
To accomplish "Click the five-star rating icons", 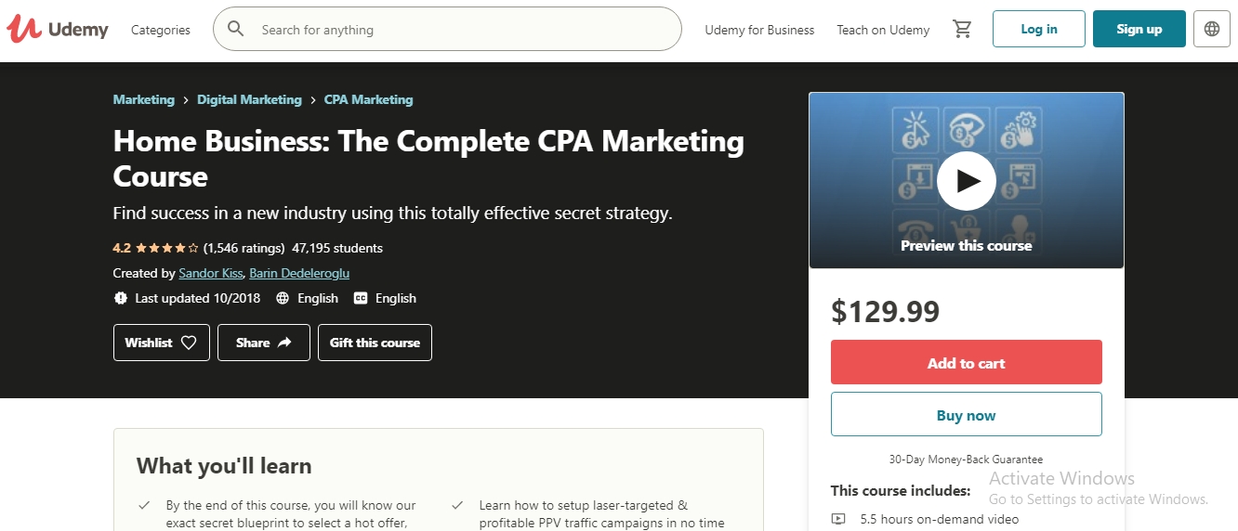I will pos(167,248).
